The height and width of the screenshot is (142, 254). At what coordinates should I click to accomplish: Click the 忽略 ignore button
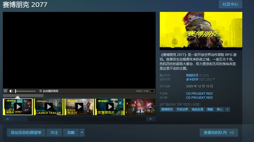pos(71,133)
